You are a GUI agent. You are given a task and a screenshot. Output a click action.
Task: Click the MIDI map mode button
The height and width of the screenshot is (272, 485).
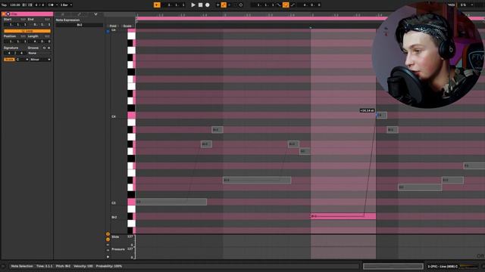tap(452, 5)
